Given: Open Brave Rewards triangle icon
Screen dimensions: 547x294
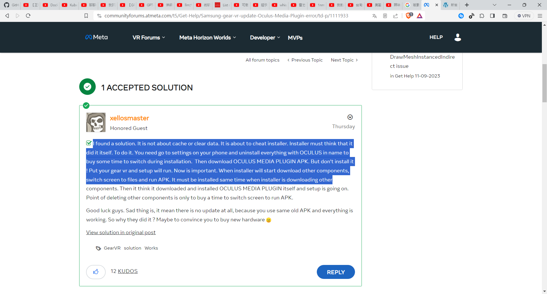Looking at the screenshot, I should click(x=420, y=16).
